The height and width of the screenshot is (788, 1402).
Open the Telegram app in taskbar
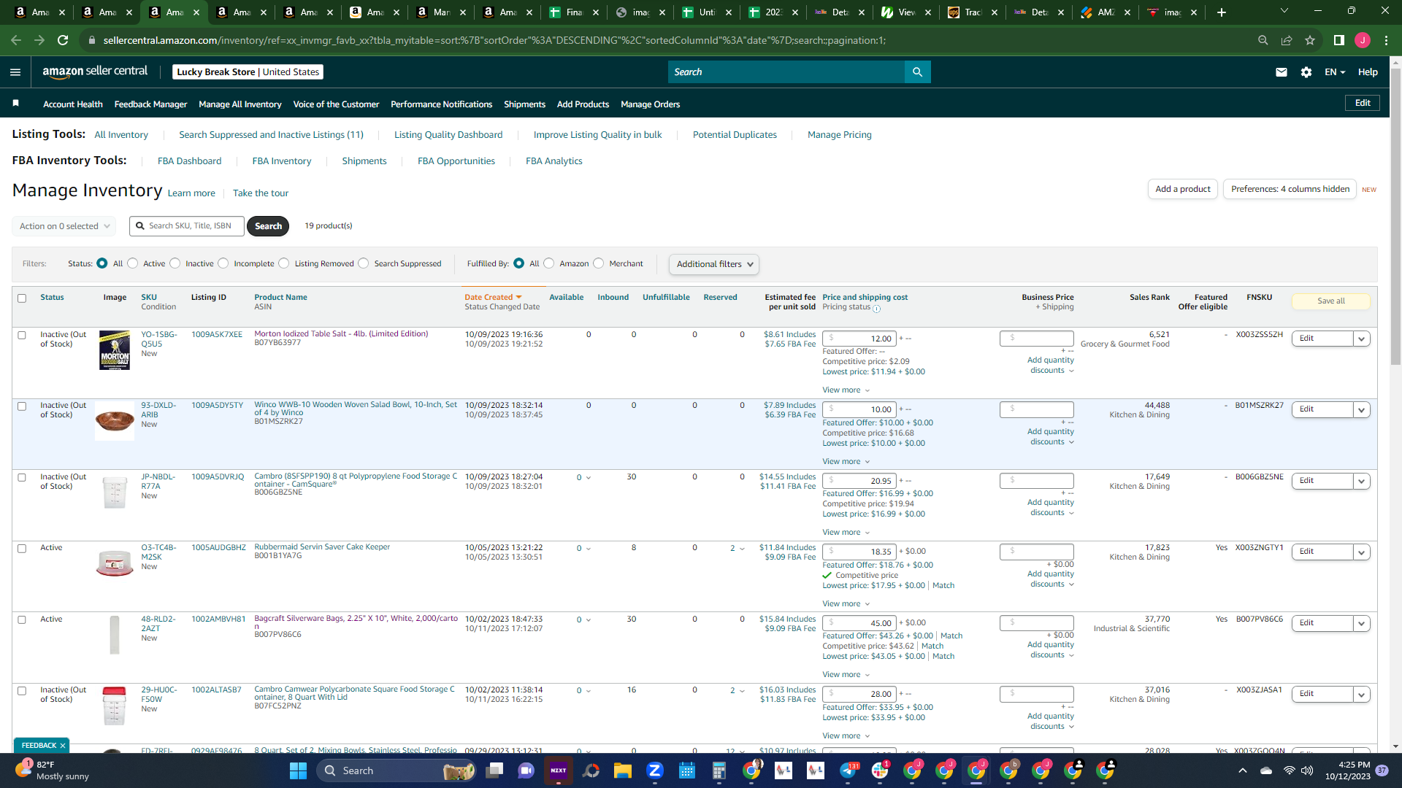coord(849,770)
